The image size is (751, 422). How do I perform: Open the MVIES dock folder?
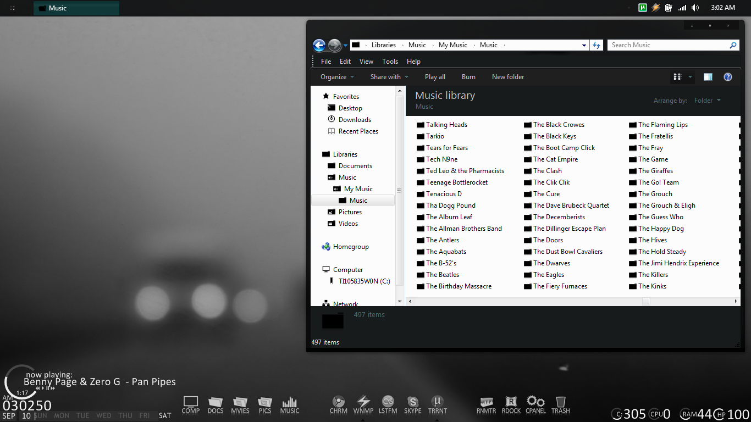click(240, 405)
